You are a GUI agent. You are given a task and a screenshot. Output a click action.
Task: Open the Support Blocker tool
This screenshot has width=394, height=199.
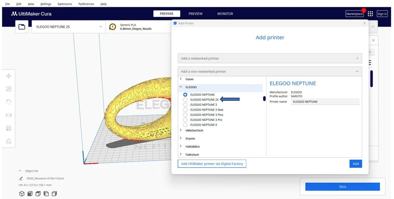coord(9,141)
